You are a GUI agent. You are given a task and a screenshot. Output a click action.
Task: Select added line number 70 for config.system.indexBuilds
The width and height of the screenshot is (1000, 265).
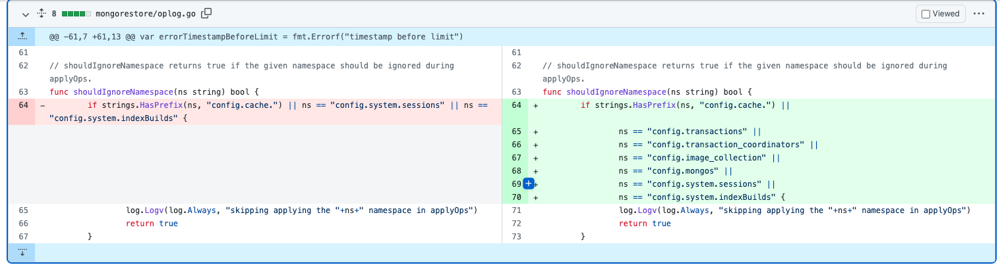click(x=516, y=197)
